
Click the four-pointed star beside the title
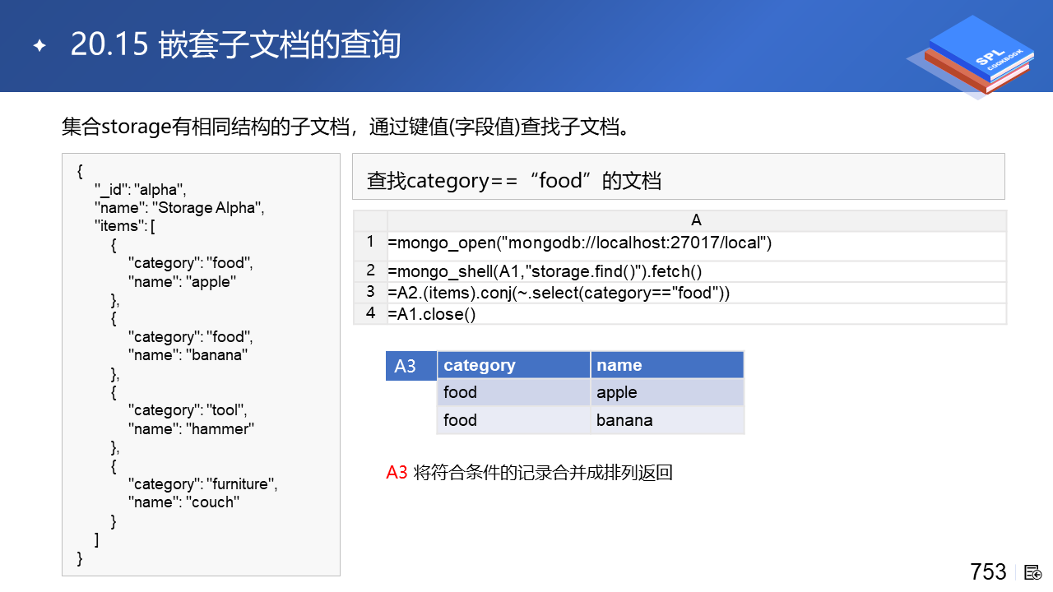point(39,46)
